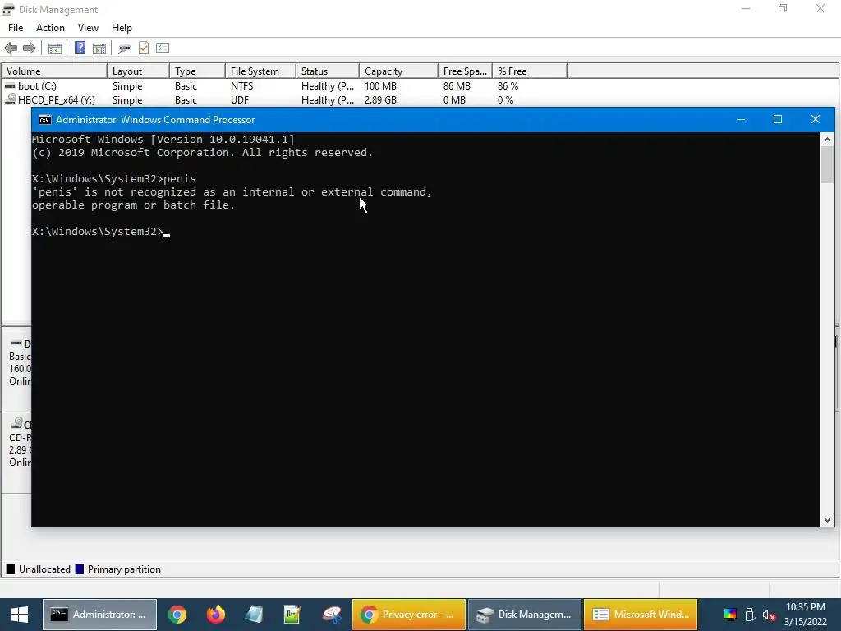Click the Forward arrow in Disk Management toolbar

point(30,48)
